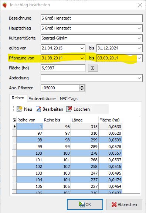Switch to the NFC-Tags tab
This screenshot has width=146, height=213.
69,99
